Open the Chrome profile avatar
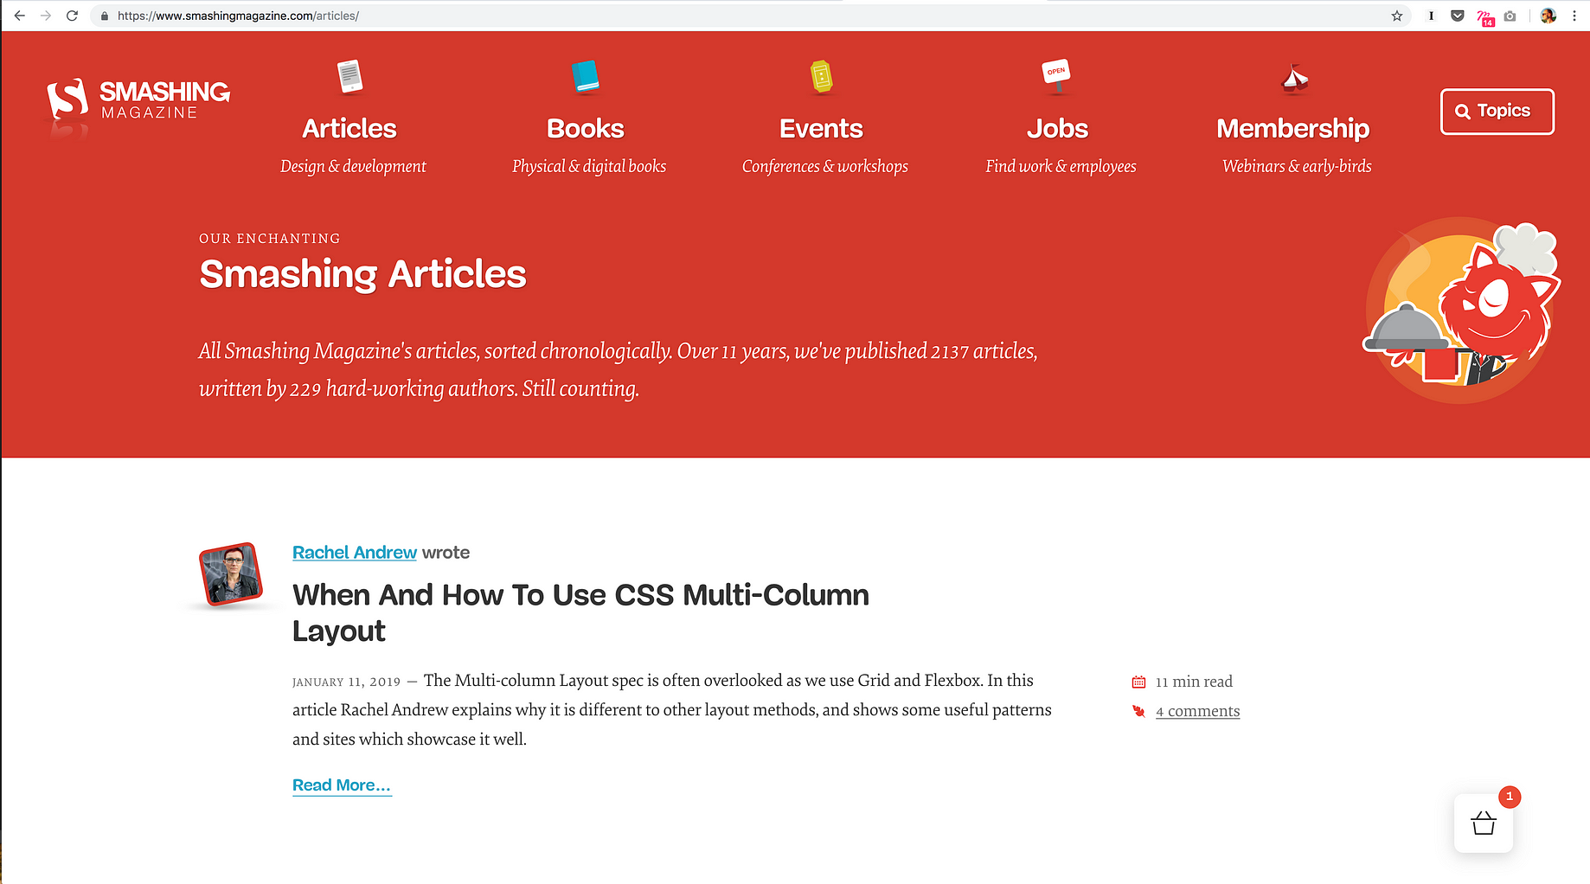The height and width of the screenshot is (884, 1590). point(1548,16)
